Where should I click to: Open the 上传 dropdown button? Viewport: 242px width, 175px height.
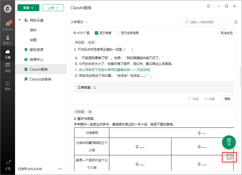[53, 8]
